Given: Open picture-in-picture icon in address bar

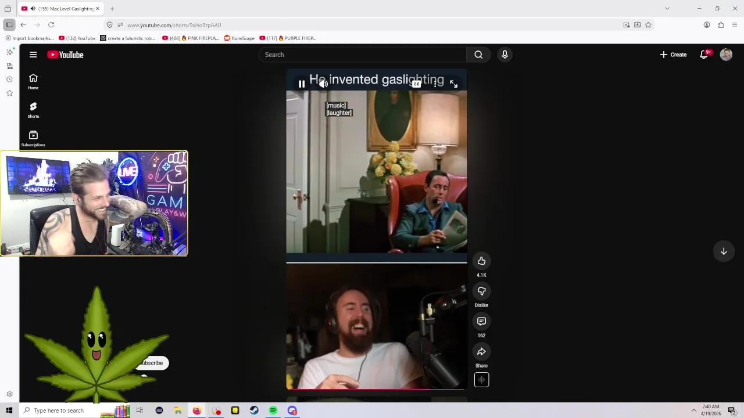Looking at the screenshot, I should pos(626,25).
